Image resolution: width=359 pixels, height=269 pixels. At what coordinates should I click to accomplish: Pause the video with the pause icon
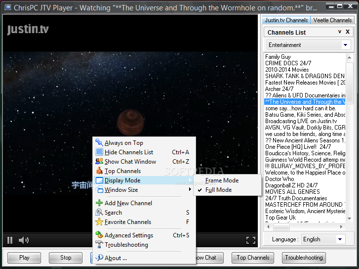click(x=10, y=240)
